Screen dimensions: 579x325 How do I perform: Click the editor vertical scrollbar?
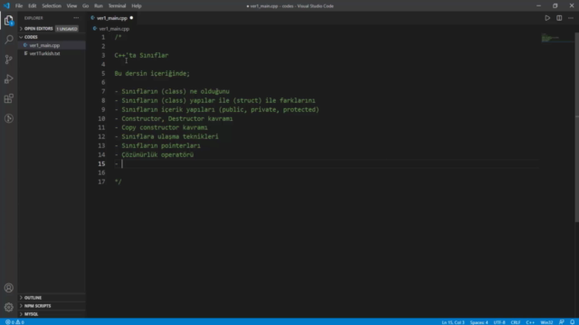click(576, 127)
